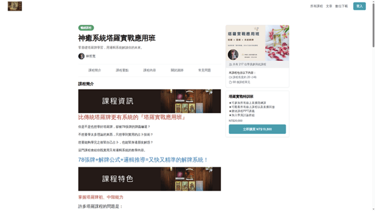Click the green 暢銷課程 badge
Viewport: 375px width, 211px height.
coord(86,28)
